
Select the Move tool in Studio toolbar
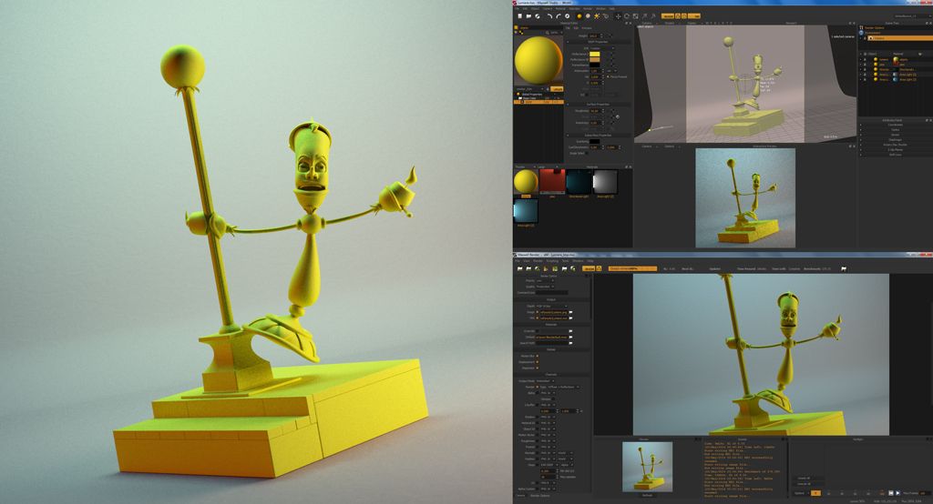(619, 16)
